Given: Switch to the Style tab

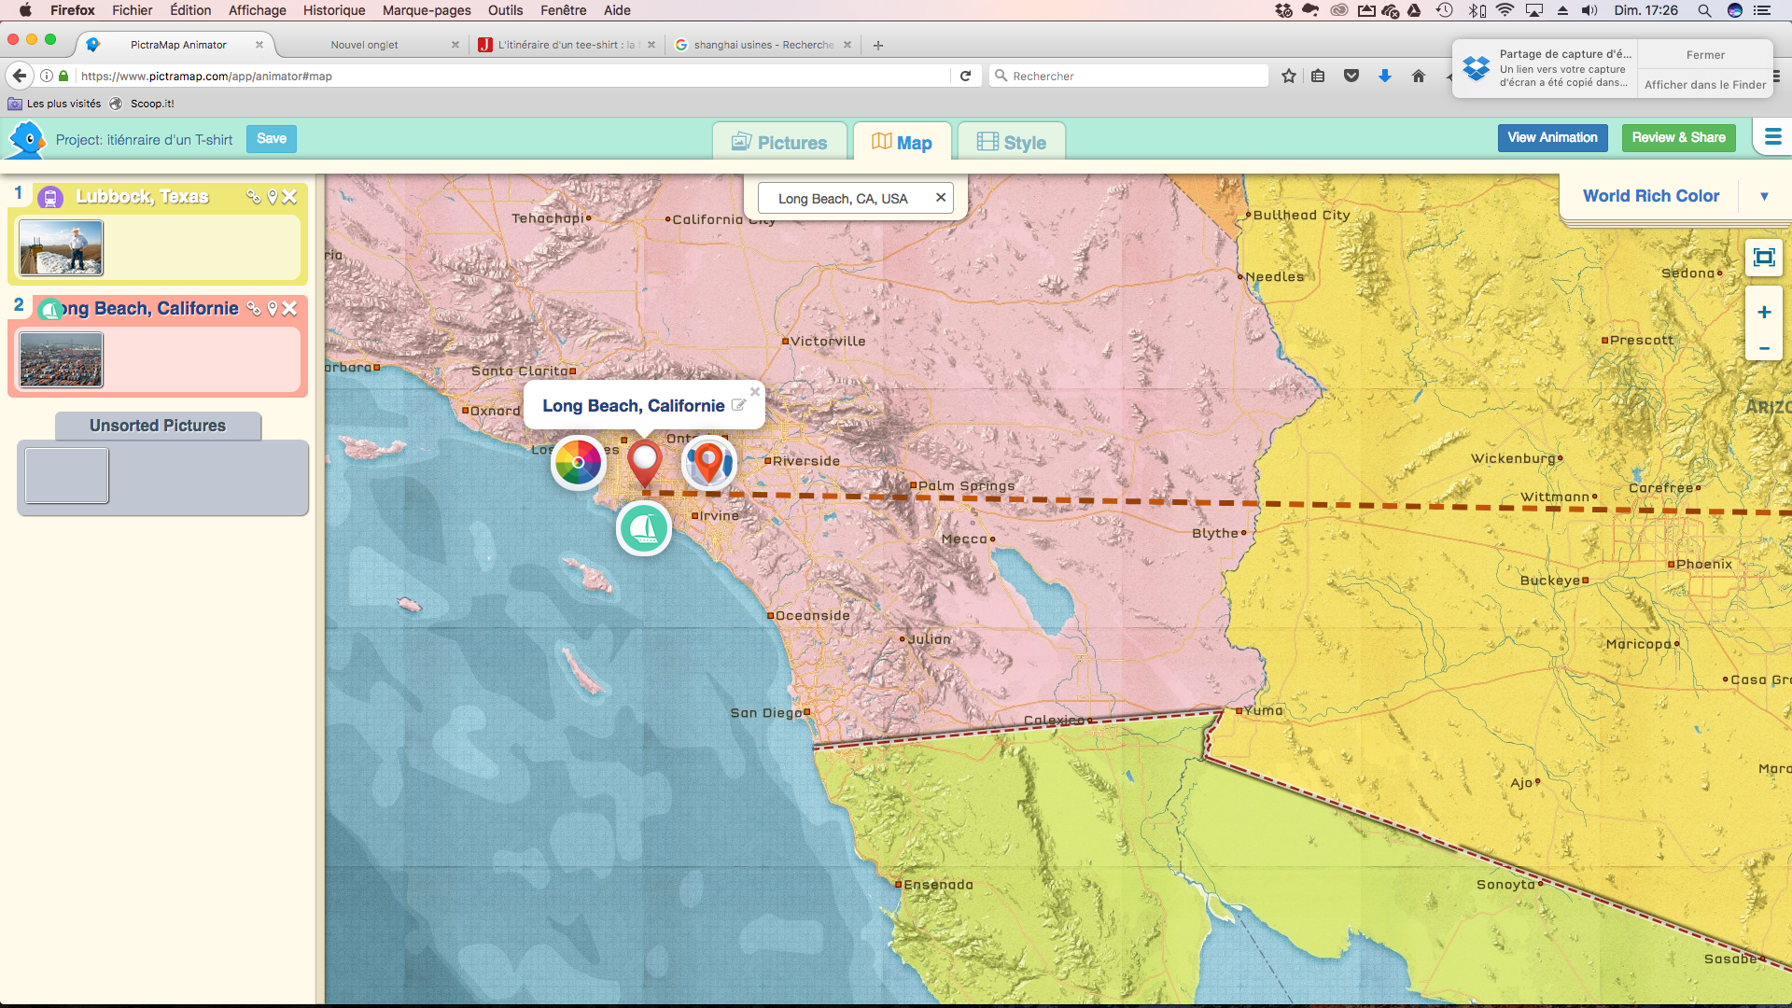Looking at the screenshot, I should (x=1011, y=143).
